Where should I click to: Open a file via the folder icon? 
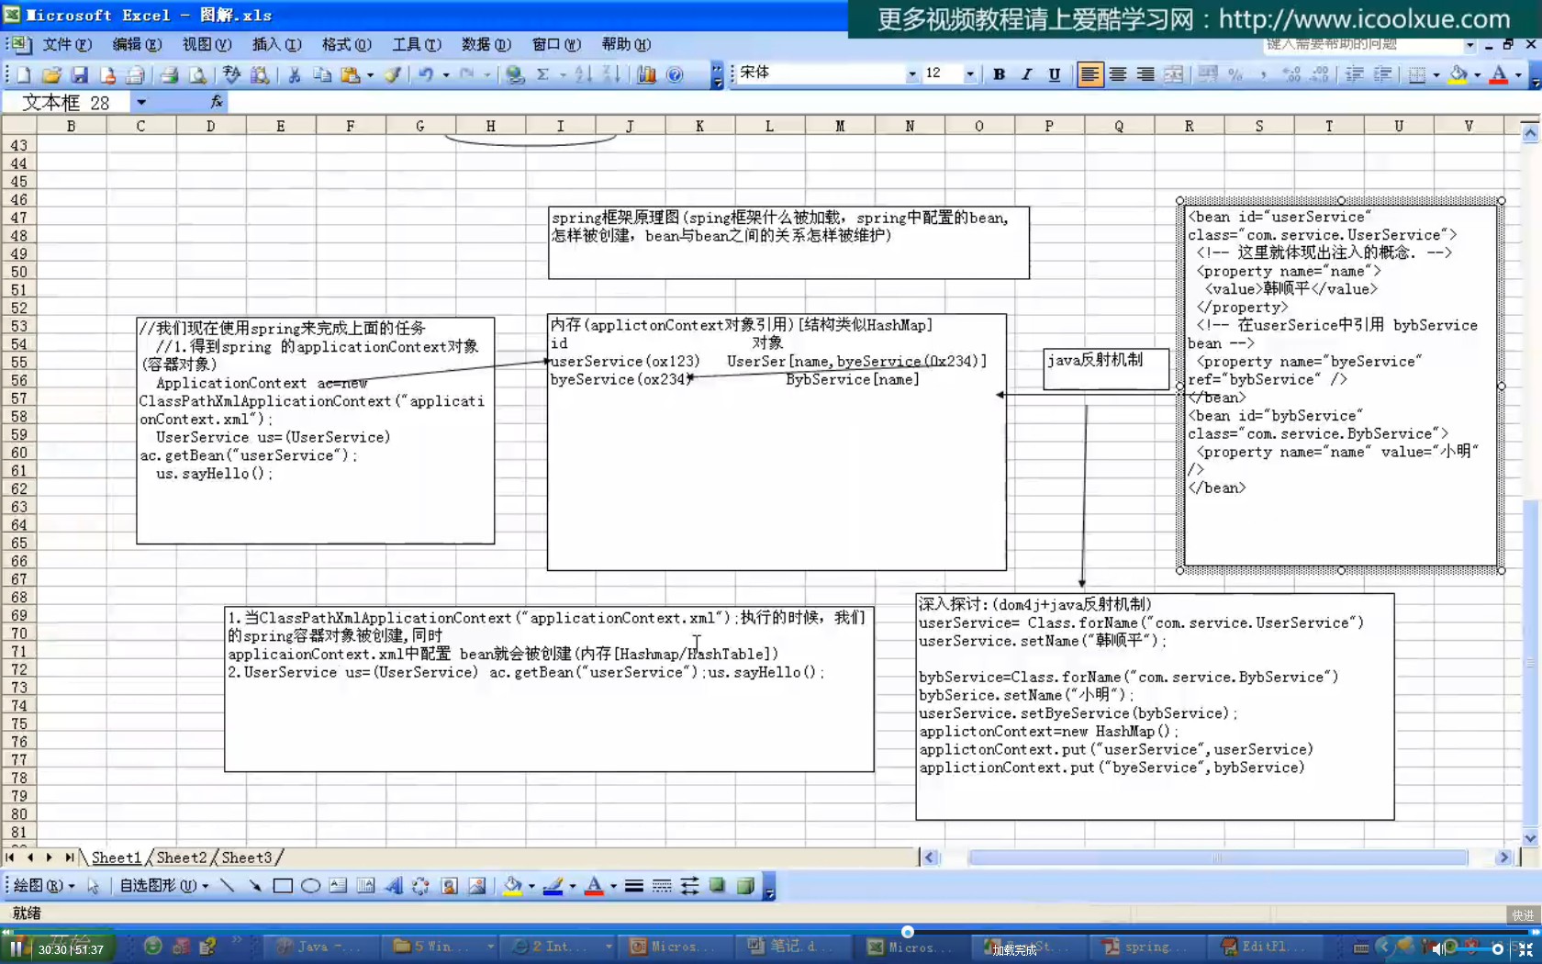pyautogui.click(x=51, y=75)
